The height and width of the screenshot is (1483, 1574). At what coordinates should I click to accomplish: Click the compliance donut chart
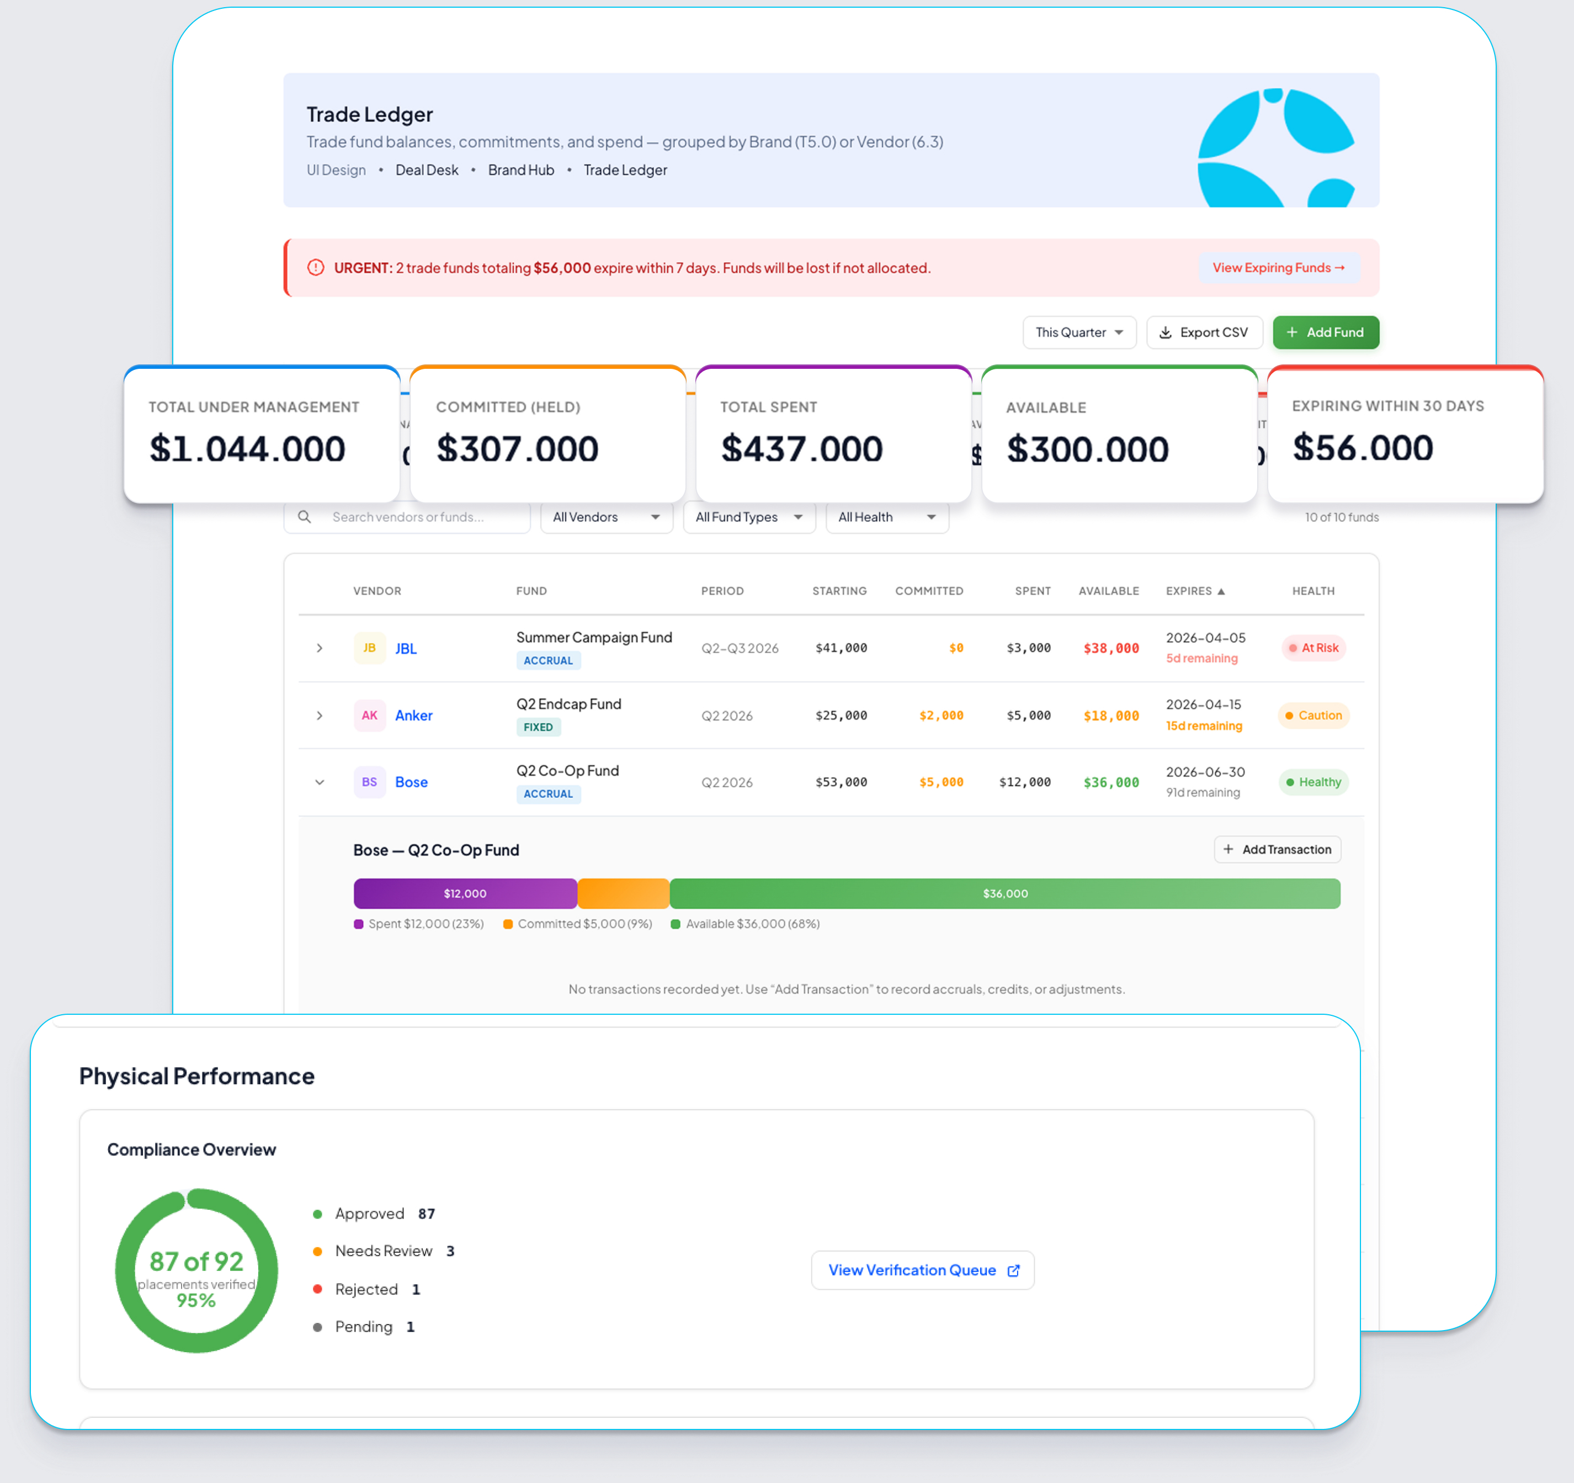(196, 1270)
